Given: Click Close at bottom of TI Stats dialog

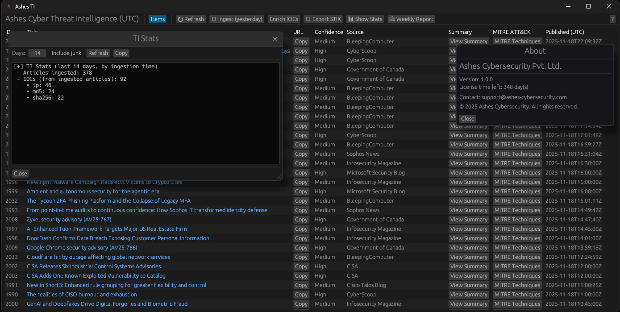Looking at the screenshot, I should pyautogui.click(x=20, y=174).
